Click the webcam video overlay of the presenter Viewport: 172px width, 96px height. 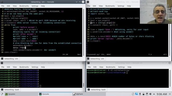pos(156,12)
